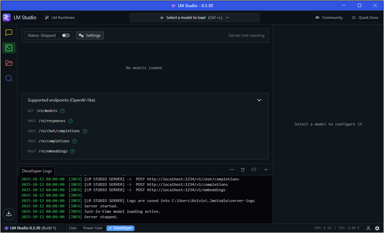Viewport: 384px width, 233px height.
Task: Clear developer logs with trash icon
Action: point(243,170)
